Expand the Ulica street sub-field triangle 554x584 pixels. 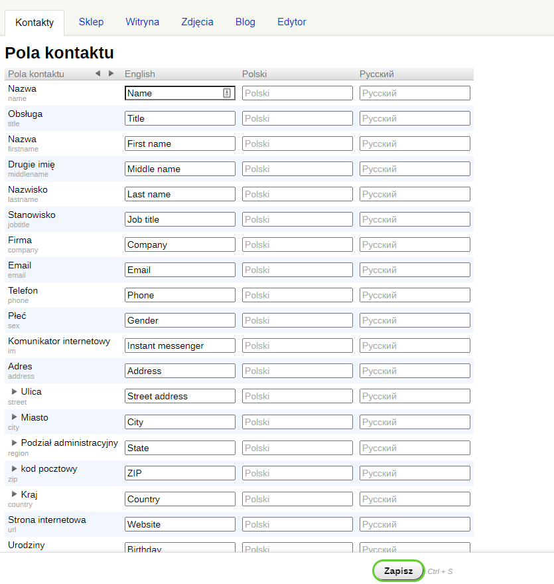[15, 391]
